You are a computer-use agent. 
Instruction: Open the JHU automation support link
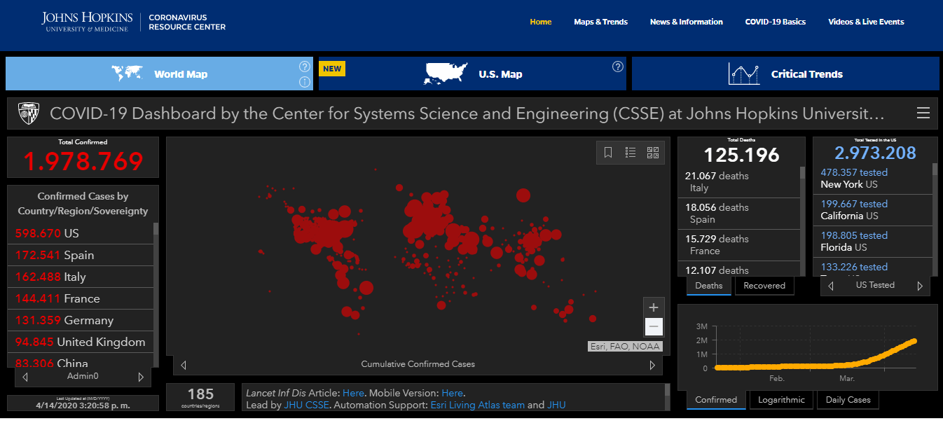tap(556, 405)
